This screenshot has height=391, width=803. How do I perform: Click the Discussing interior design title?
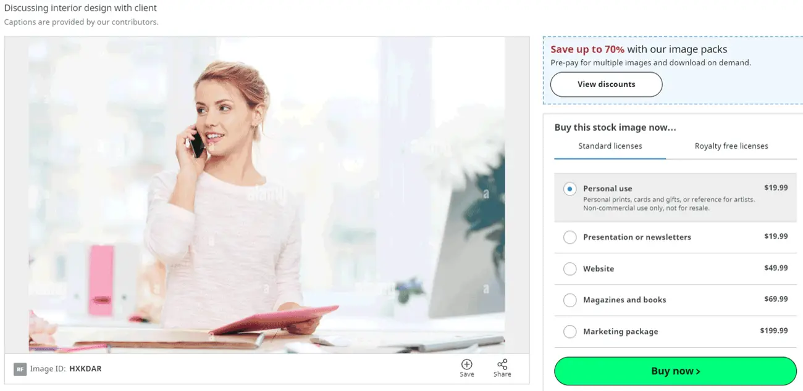(80, 8)
